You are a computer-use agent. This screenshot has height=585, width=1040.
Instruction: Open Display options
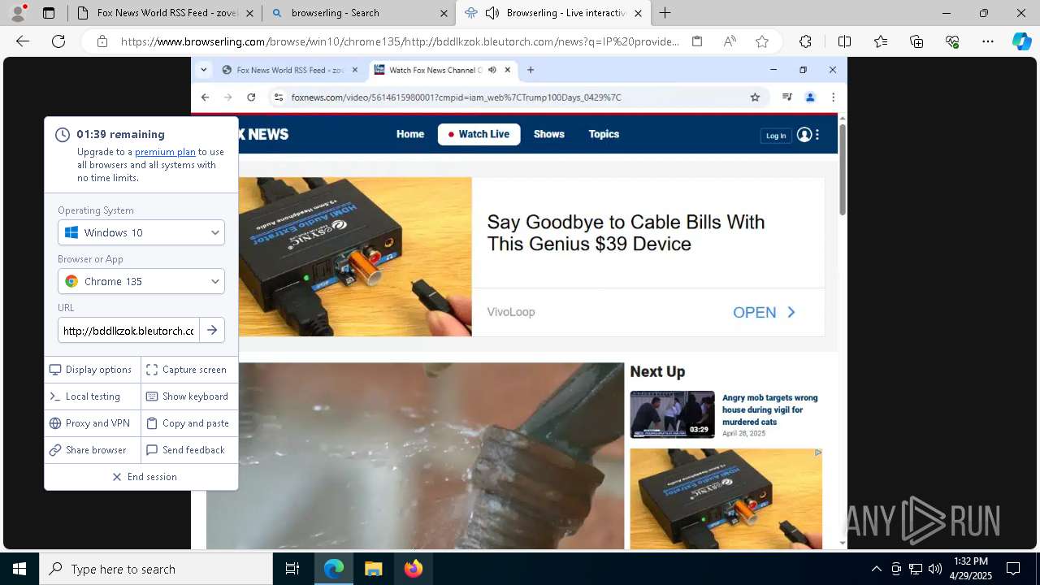[90, 370]
